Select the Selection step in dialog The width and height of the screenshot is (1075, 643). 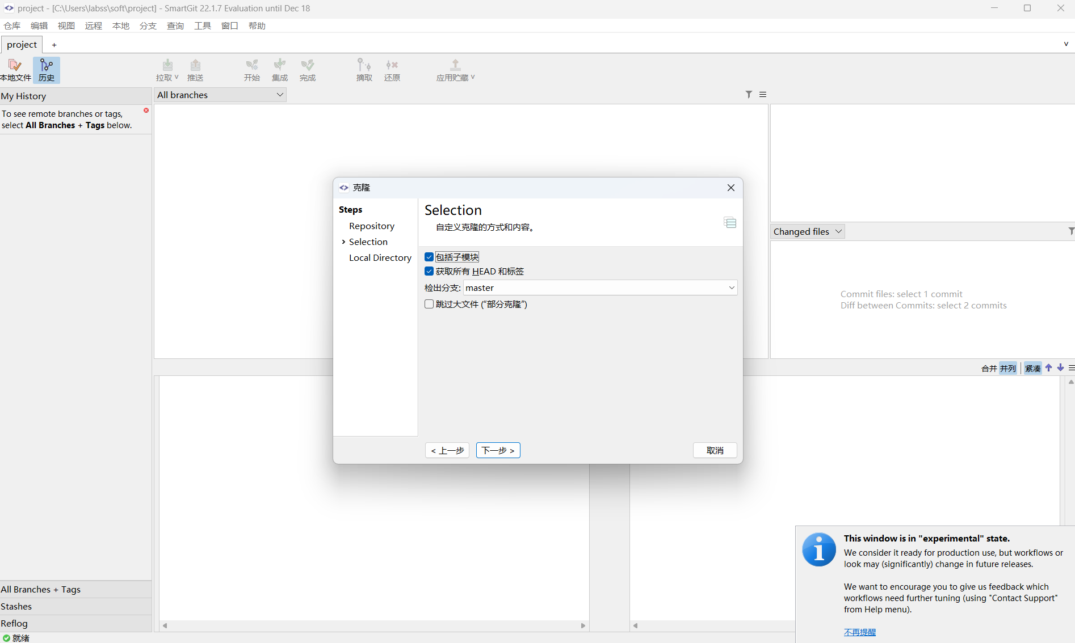click(368, 242)
